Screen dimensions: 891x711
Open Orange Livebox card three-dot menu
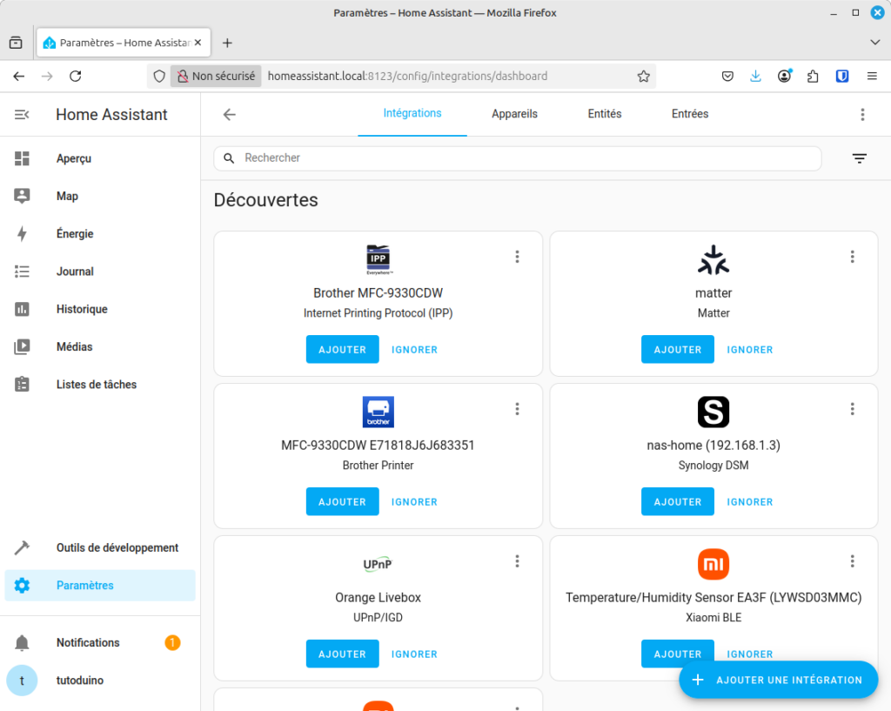[517, 561]
